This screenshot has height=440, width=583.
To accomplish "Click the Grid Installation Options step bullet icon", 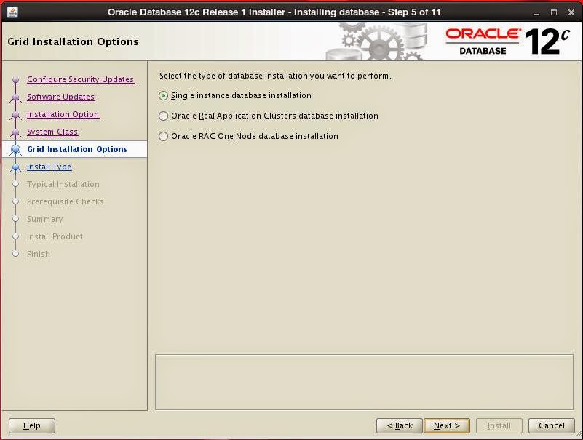I will click(15, 149).
